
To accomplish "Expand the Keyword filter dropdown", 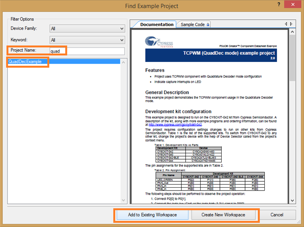I will point(87,40).
